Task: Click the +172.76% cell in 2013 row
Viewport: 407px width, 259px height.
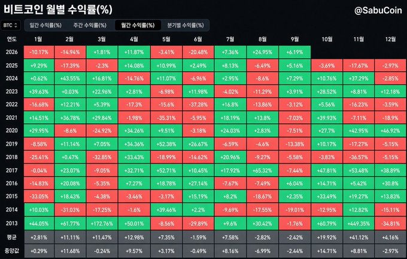Action: pyautogui.click(x=102, y=224)
